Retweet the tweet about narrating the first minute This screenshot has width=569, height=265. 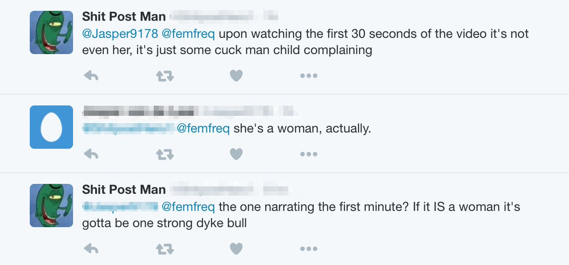coord(165,248)
